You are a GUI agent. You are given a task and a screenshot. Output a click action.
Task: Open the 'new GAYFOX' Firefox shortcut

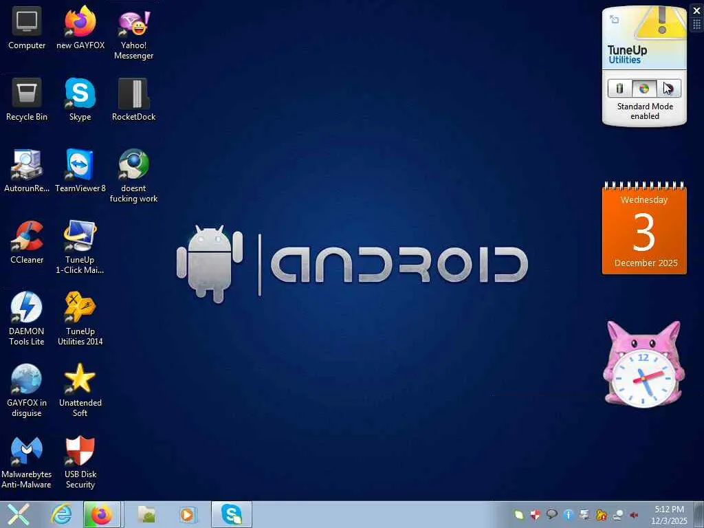(80, 28)
